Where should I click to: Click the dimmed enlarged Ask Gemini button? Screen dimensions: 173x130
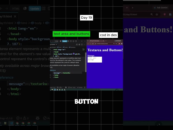tap(161, 8)
